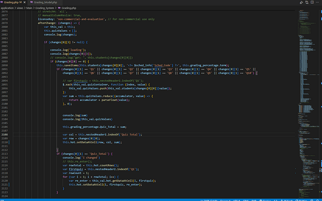The image size is (322, 201).
Task: Click 'console.log(sum)' on line 2103
Action: 75,115
